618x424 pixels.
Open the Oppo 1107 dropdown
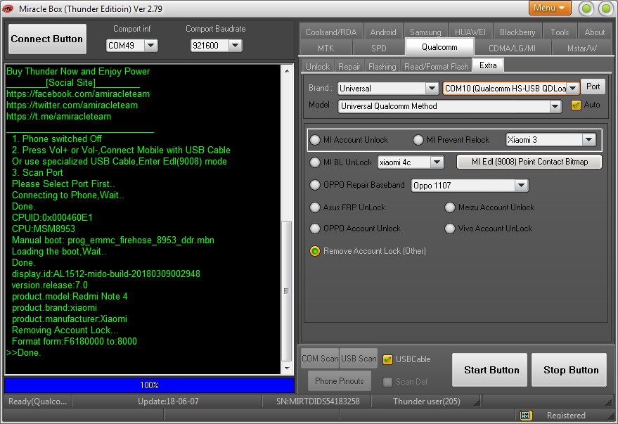click(x=521, y=185)
